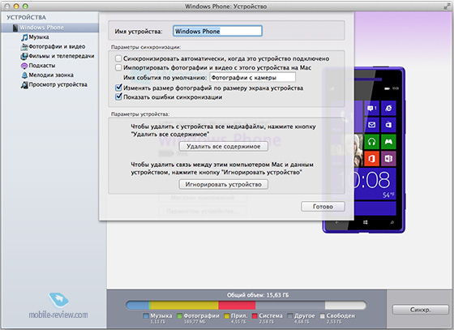Click the Browse device icon
This screenshot has height=330, width=454.
tap(24, 85)
